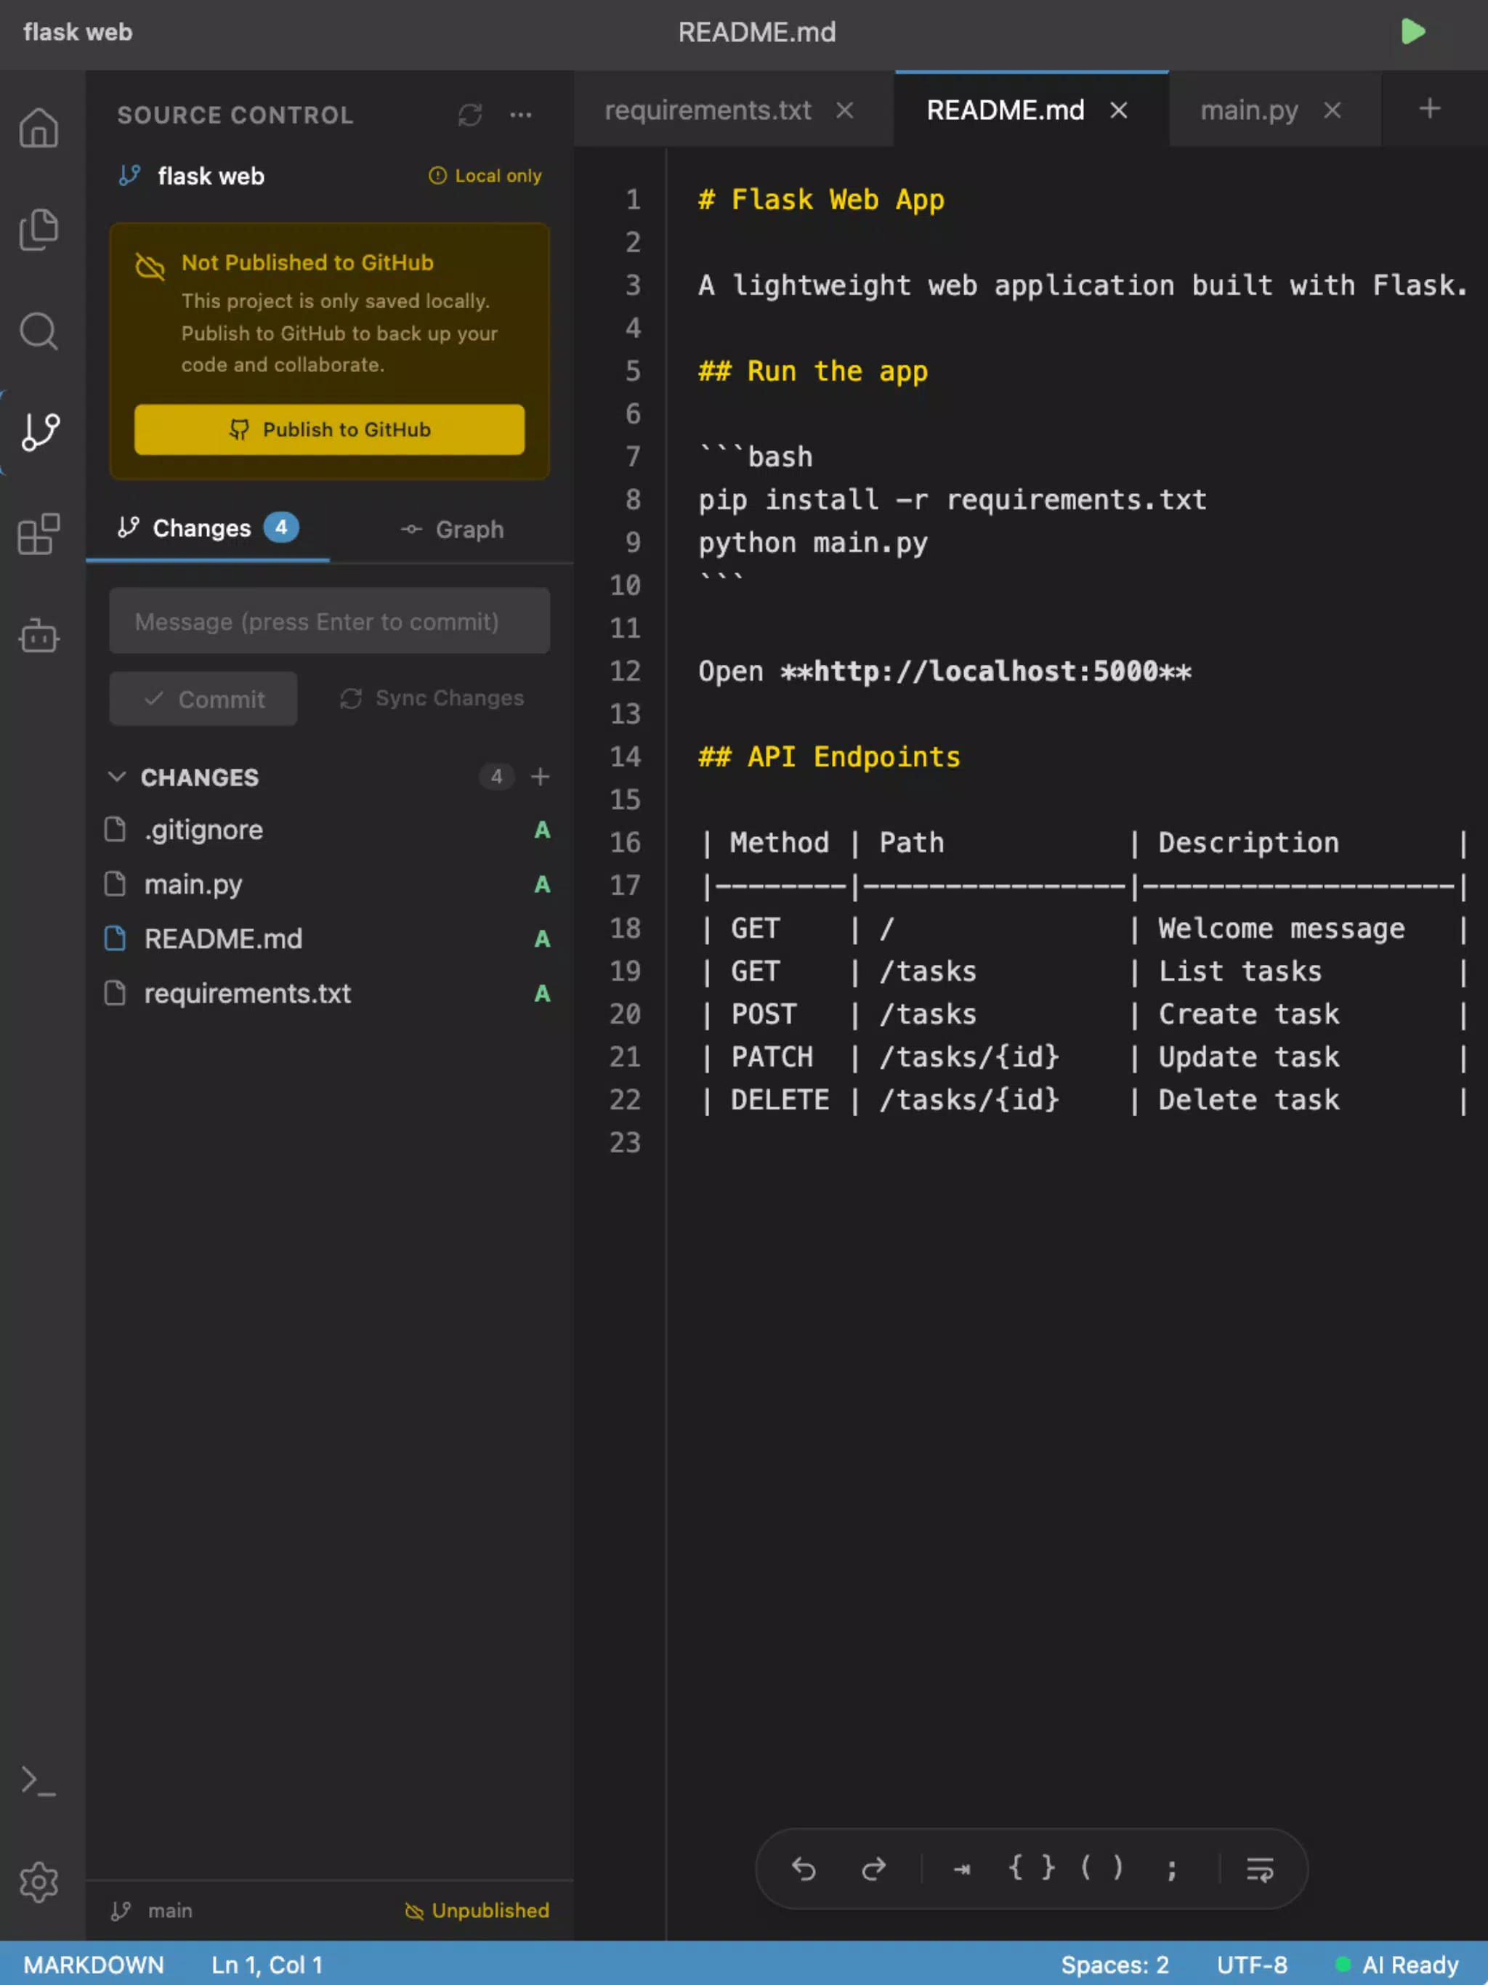Click the Publish to GitHub button
This screenshot has width=1488, height=1985.
tap(329, 429)
